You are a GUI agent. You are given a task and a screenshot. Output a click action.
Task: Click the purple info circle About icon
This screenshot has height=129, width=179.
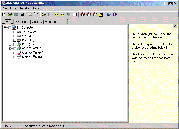(115, 14)
